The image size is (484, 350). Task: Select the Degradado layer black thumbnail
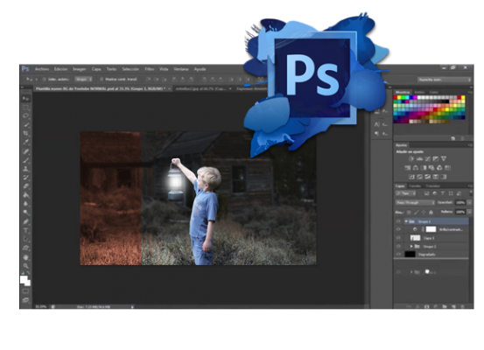[410, 255]
